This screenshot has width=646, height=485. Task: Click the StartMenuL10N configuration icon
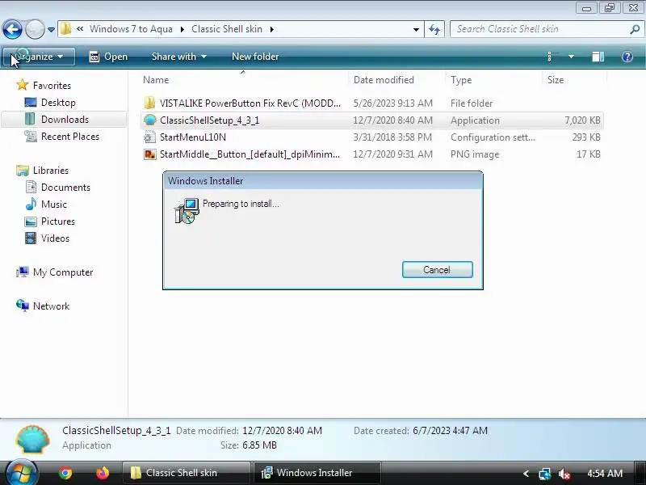pos(149,137)
